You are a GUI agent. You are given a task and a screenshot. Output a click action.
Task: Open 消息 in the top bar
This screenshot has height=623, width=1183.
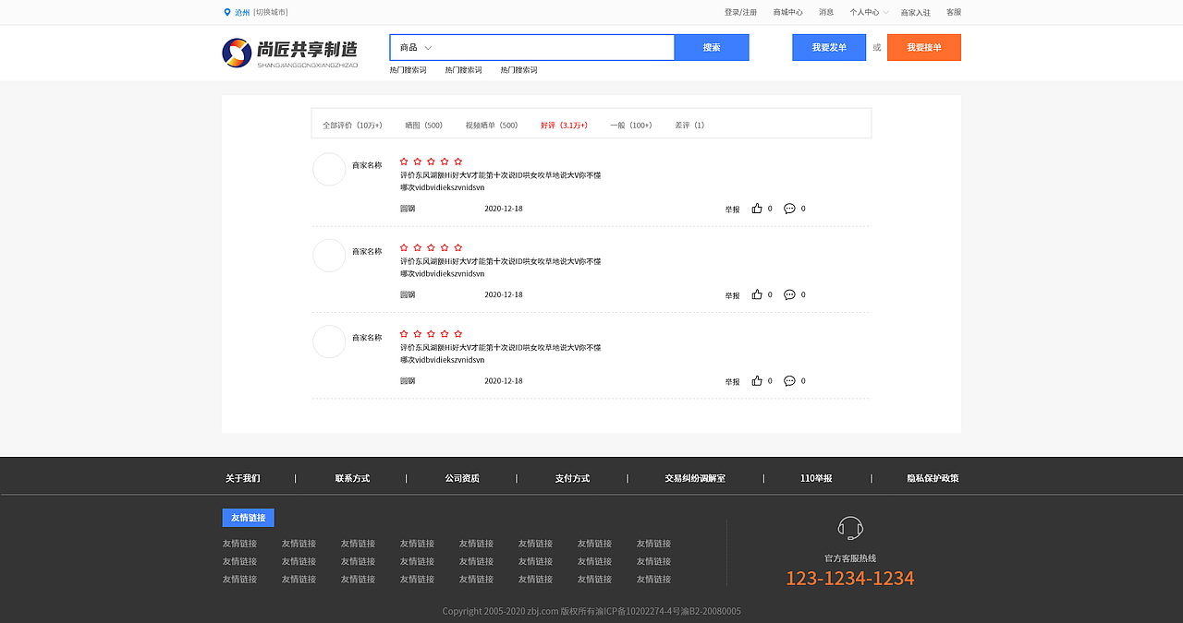tap(826, 12)
